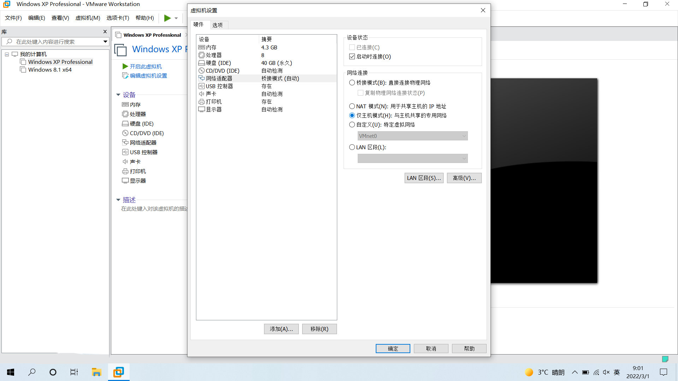Open the VMnet0 virtual network dropdown
Screen dimensions: 678x381
point(412,136)
